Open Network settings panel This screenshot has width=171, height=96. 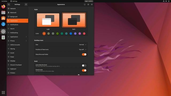17,9
